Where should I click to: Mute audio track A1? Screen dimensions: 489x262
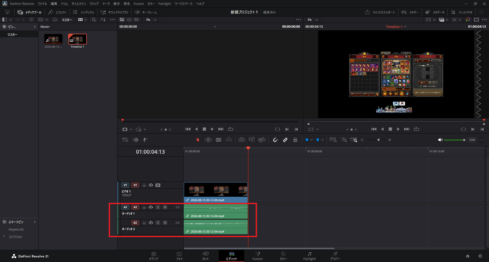(165, 207)
